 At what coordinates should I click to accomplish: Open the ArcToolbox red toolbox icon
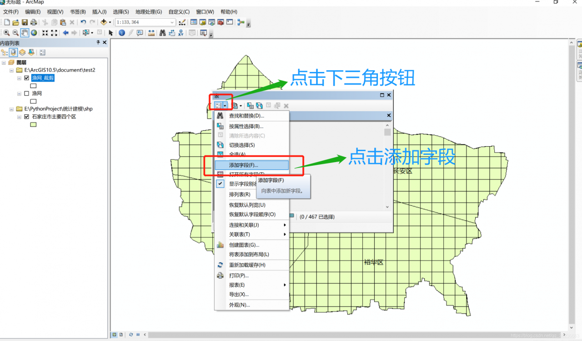[221, 22]
